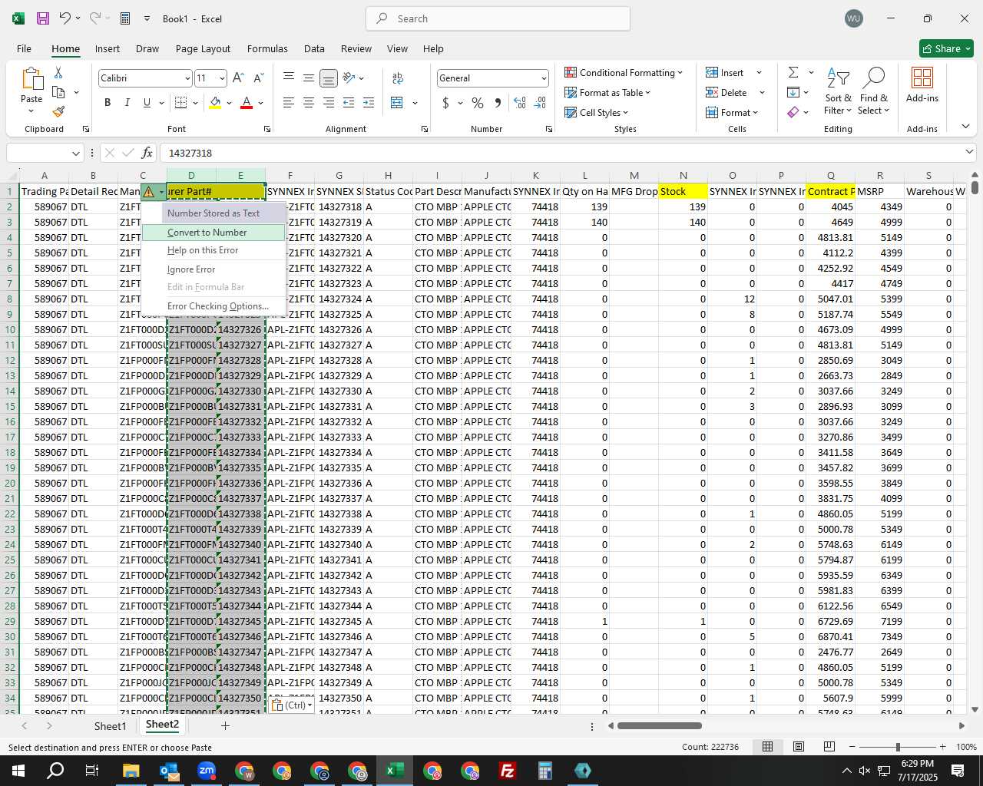Click the new sheet plus icon
Screen dimensions: 983x786
coord(225,725)
